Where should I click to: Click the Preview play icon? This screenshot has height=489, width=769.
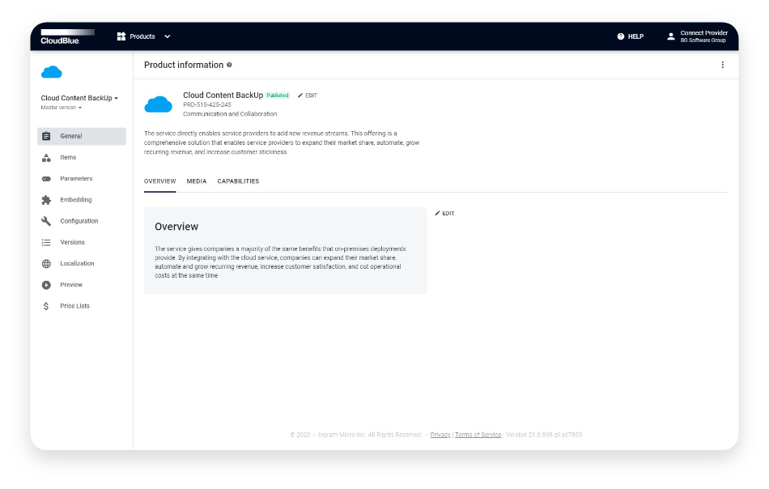(x=46, y=285)
